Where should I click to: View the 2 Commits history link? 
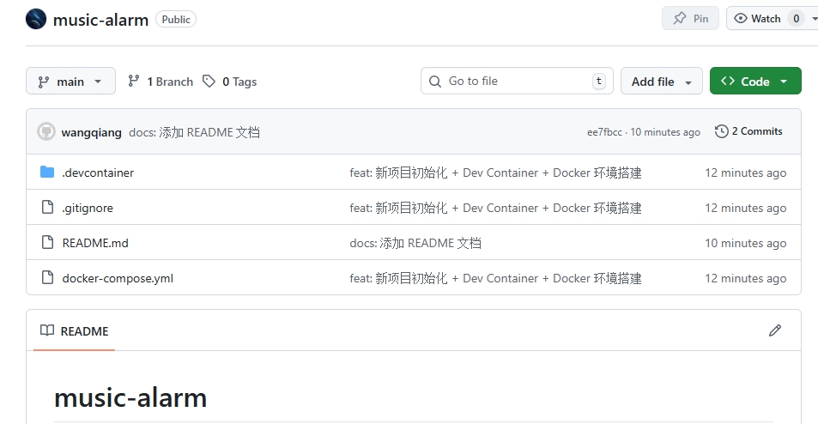click(x=748, y=131)
